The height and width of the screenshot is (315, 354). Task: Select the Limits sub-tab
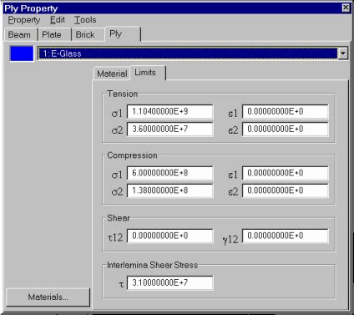point(148,73)
